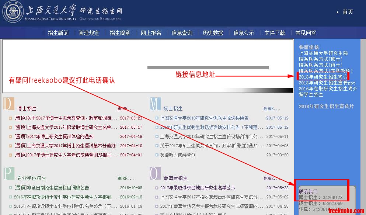Viewport: 366px width, 215px height.
Task: Open 2017年博士研究生复试体检的通知
Action: [x=54, y=136]
